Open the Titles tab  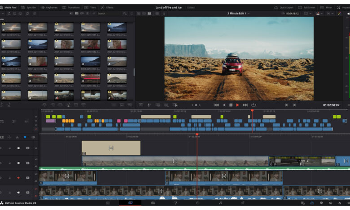pos(90,8)
